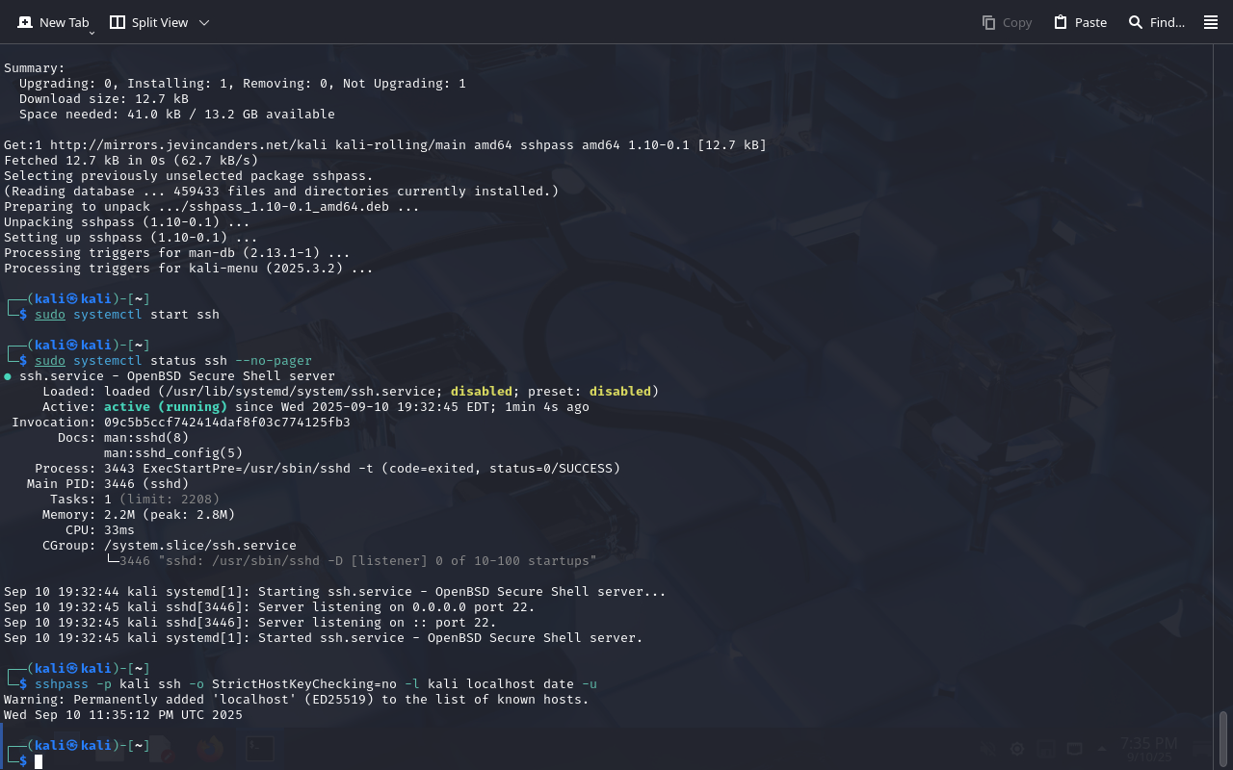Click the 'sshpass -p kali ssh' command

(316, 684)
